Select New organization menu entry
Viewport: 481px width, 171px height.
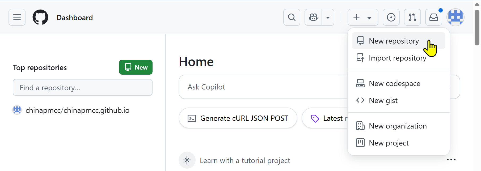398,126
